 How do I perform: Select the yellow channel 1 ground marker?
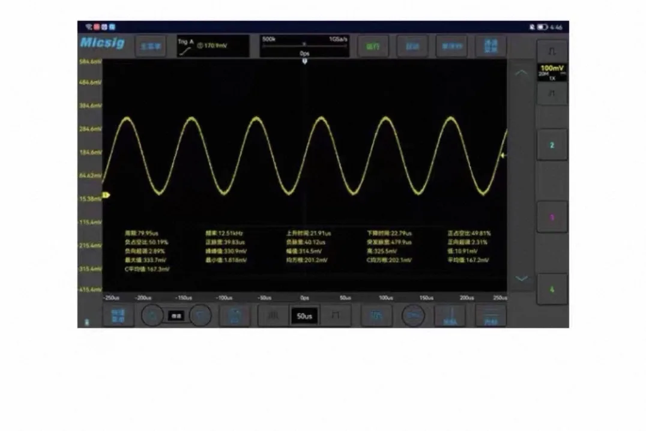point(106,195)
